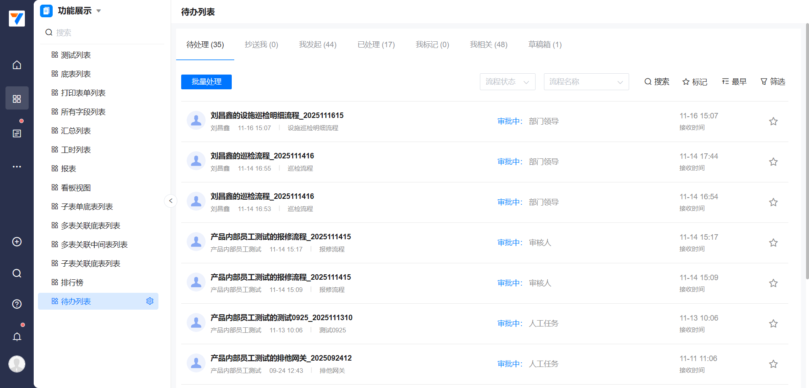
Task: Click the Home icon in left rail
Action: pos(17,65)
